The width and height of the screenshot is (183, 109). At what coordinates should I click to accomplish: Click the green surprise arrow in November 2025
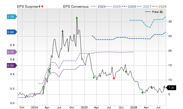[x=126, y=72]
